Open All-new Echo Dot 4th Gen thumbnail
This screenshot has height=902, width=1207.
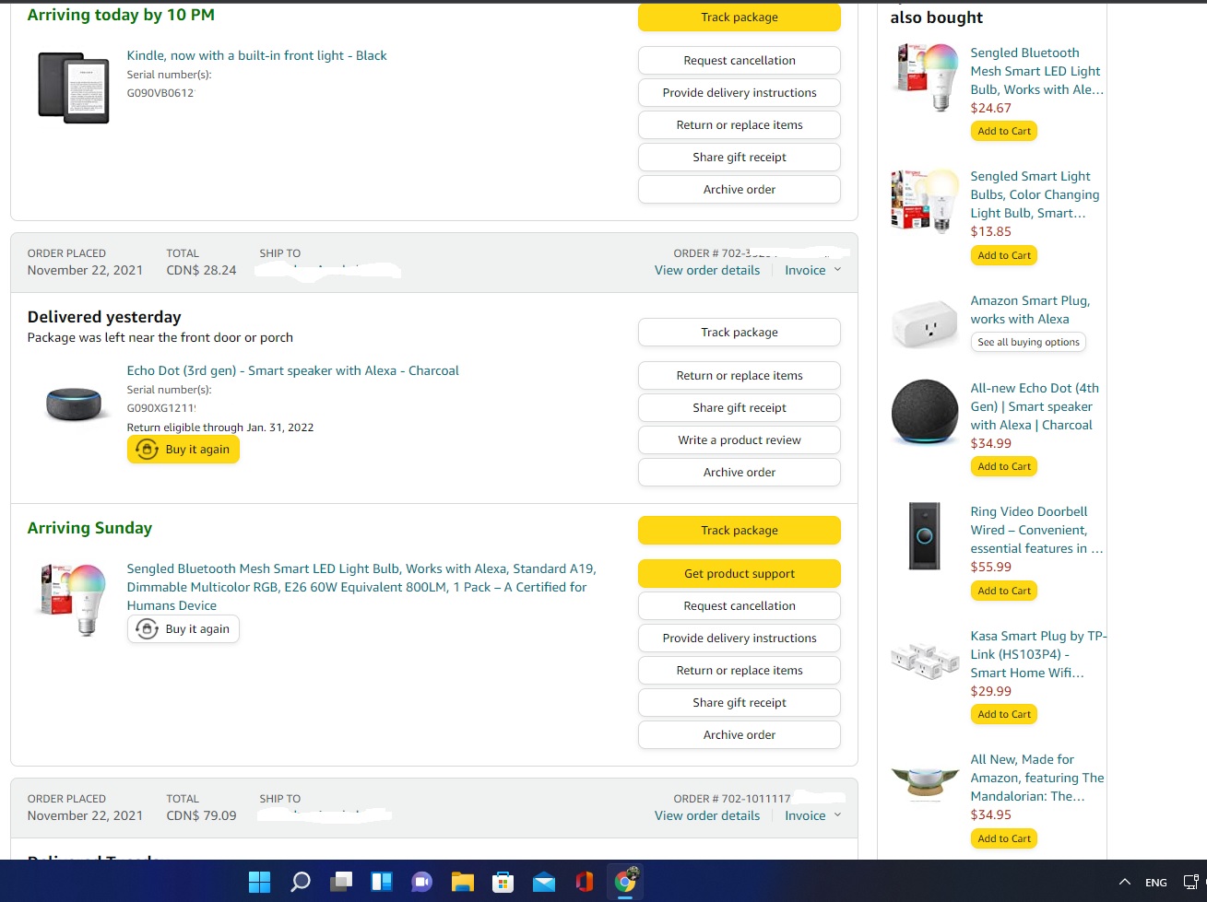[925, 412]
